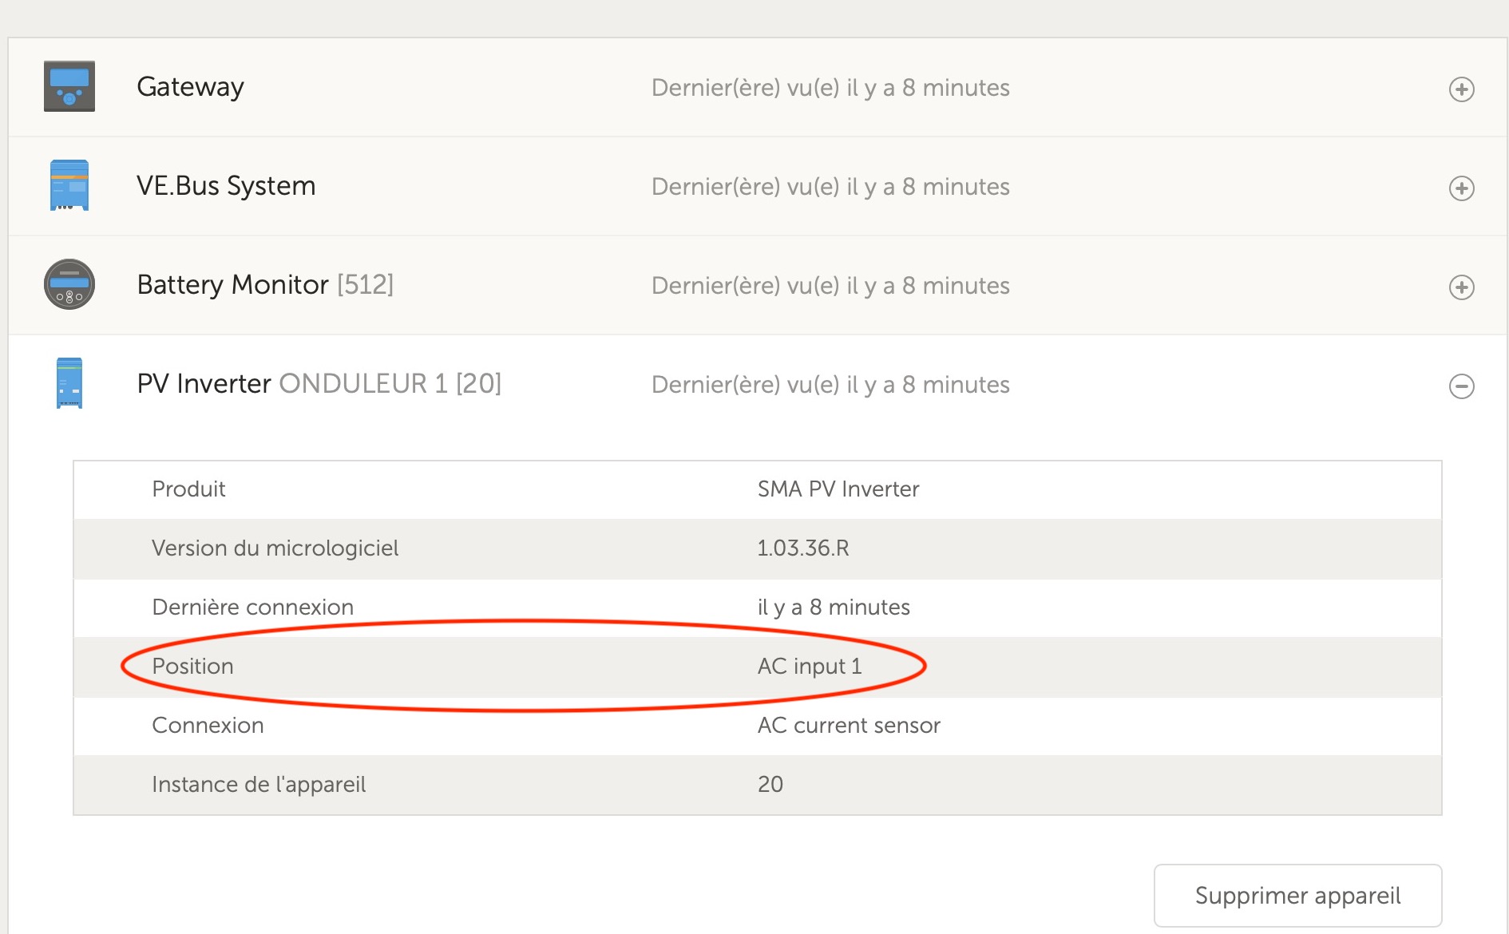Click the Produit row label
The height and width of the screenshot is (934, 1509).
188,489
